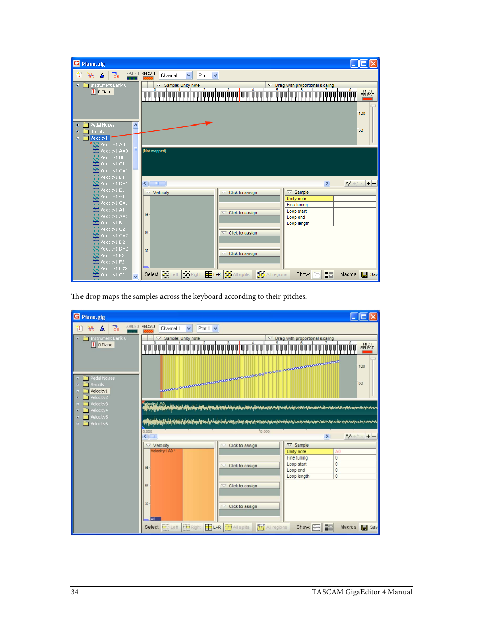Image resolution: width=483 pixels, height=625 pixels.
Task: Select sample 'Velocity1 F2' in upper window
Action: click(x=112, y=262)
